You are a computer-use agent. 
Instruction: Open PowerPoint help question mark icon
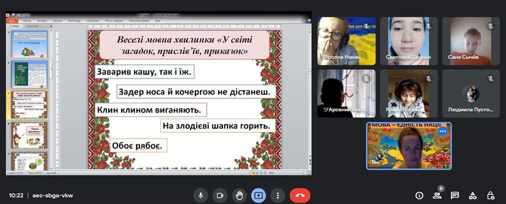pyautogui.click(x=309, y=21)
